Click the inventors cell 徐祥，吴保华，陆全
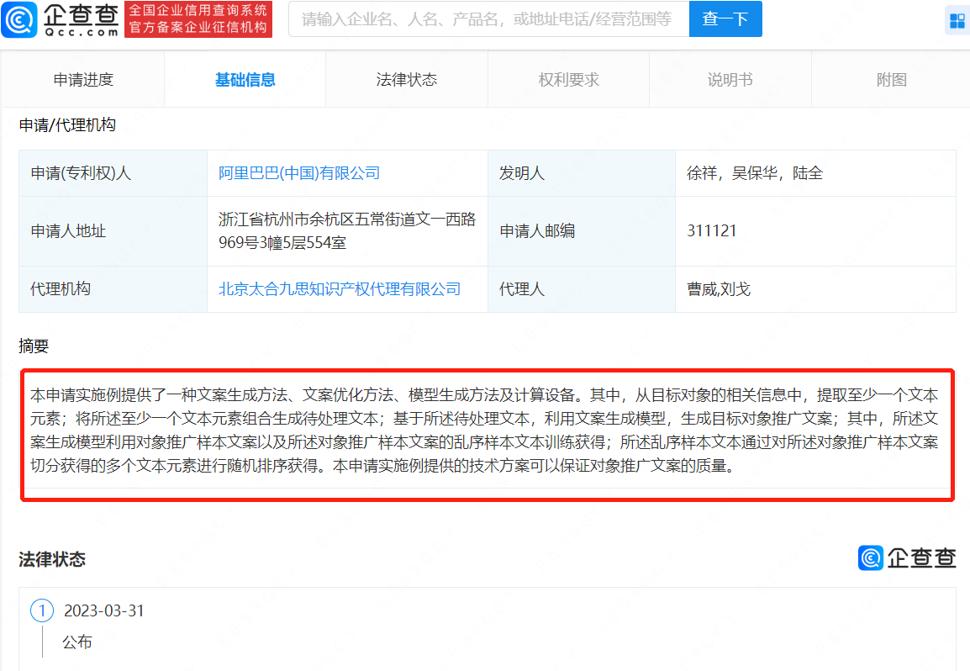 pyautogui.click(x=755, y=173)
